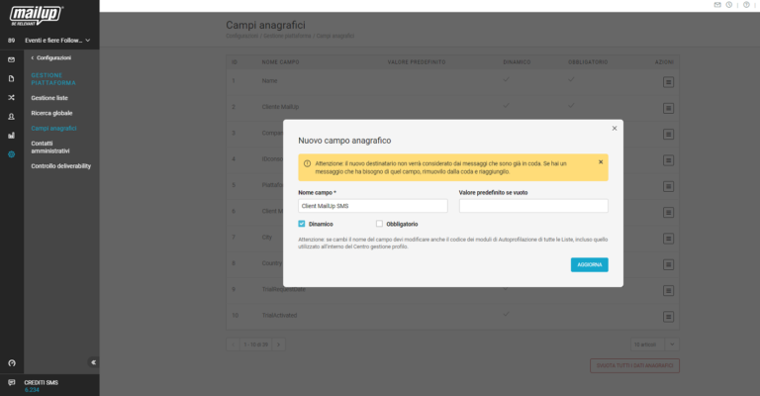This screenshot has width=760, height=396.
Task: Select Controllo deliverability menu item
Action: 60,165
